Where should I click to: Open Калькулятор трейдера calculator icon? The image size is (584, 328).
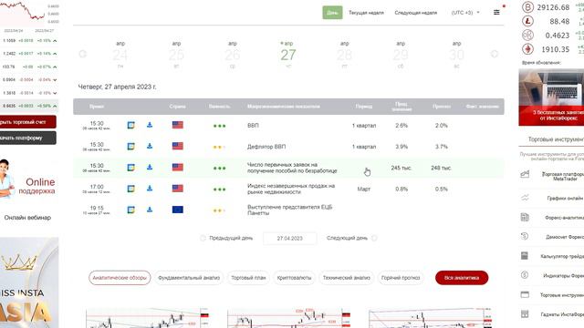tap(525, 256)
